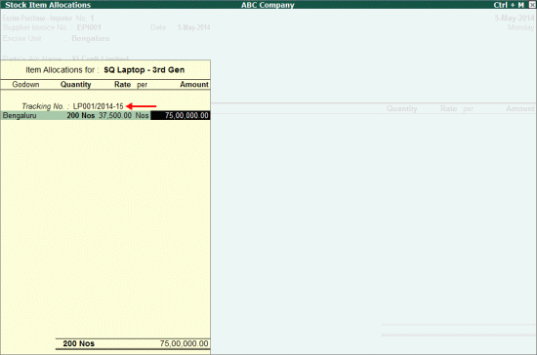
Task: Click the ABC Company title text
Action: point(268,5)
